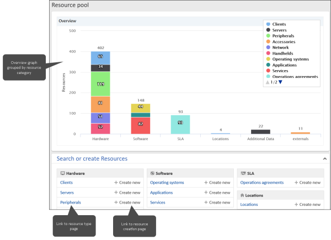Go to next legend page arrow
The image size is (331, 240).
(280, 82)
